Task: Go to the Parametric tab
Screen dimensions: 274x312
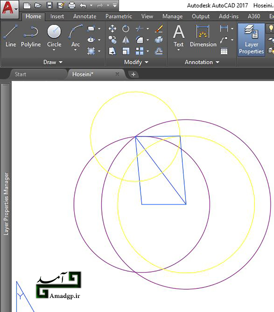Action: (119, 16)
